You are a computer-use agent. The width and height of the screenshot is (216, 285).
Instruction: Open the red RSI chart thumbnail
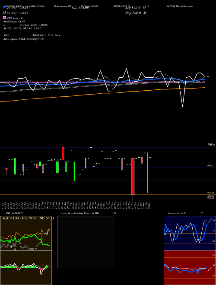[x=190, y=268]
